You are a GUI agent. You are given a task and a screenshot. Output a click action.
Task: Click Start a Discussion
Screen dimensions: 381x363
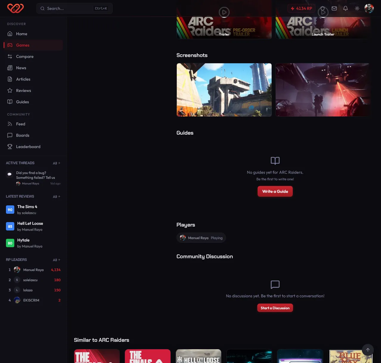275,308
